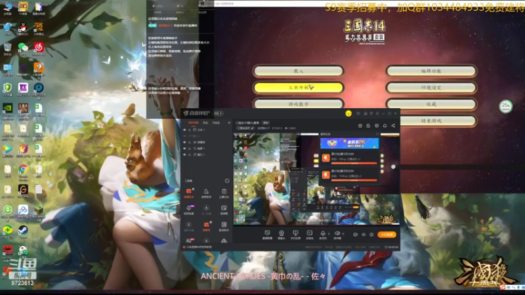Click the second header icon left of the bell
The width and height of the screenshot is (525, 295).
(x=368, y=125)
